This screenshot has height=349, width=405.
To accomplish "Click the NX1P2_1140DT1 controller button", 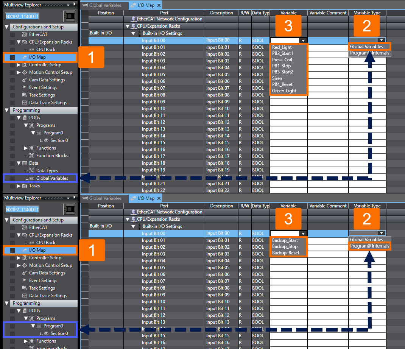I will pos(22,16).
